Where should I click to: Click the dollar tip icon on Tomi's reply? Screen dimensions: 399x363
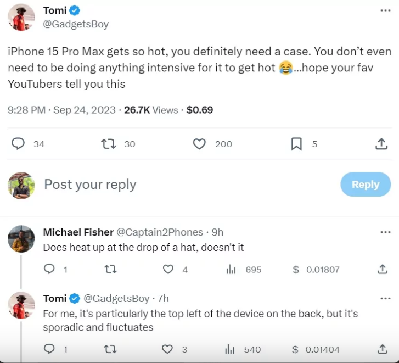pos(296,349)
